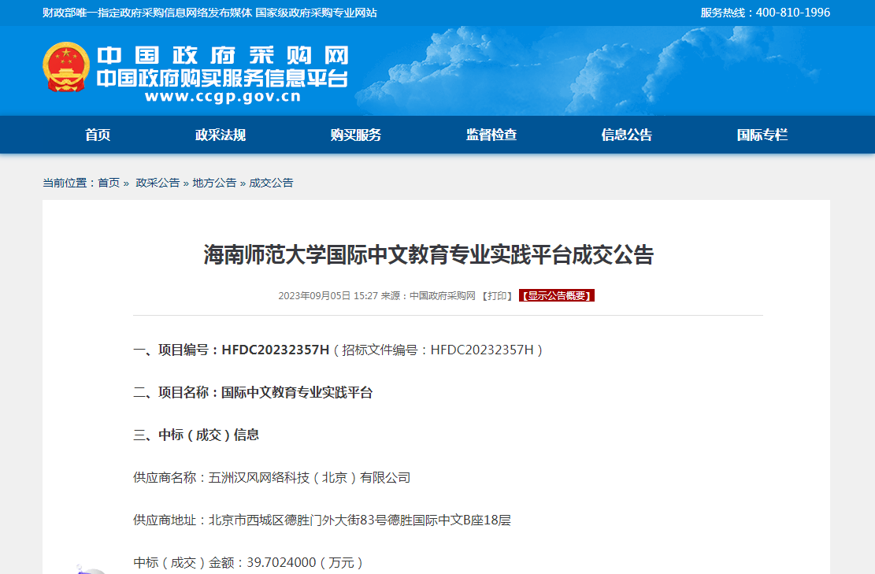This screenshot has width=875, height=574.
Task: Click the supplier name 五洲汉风网络科技（北京）有限公司
Action: pyautogui.click(x=310, y=478)
